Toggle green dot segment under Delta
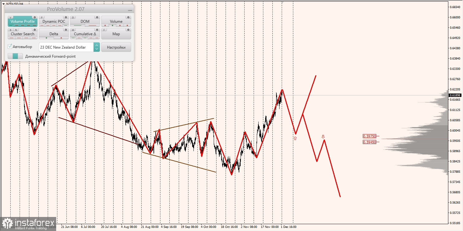Screen dimensions: 463x231 (x=46, y=38)
